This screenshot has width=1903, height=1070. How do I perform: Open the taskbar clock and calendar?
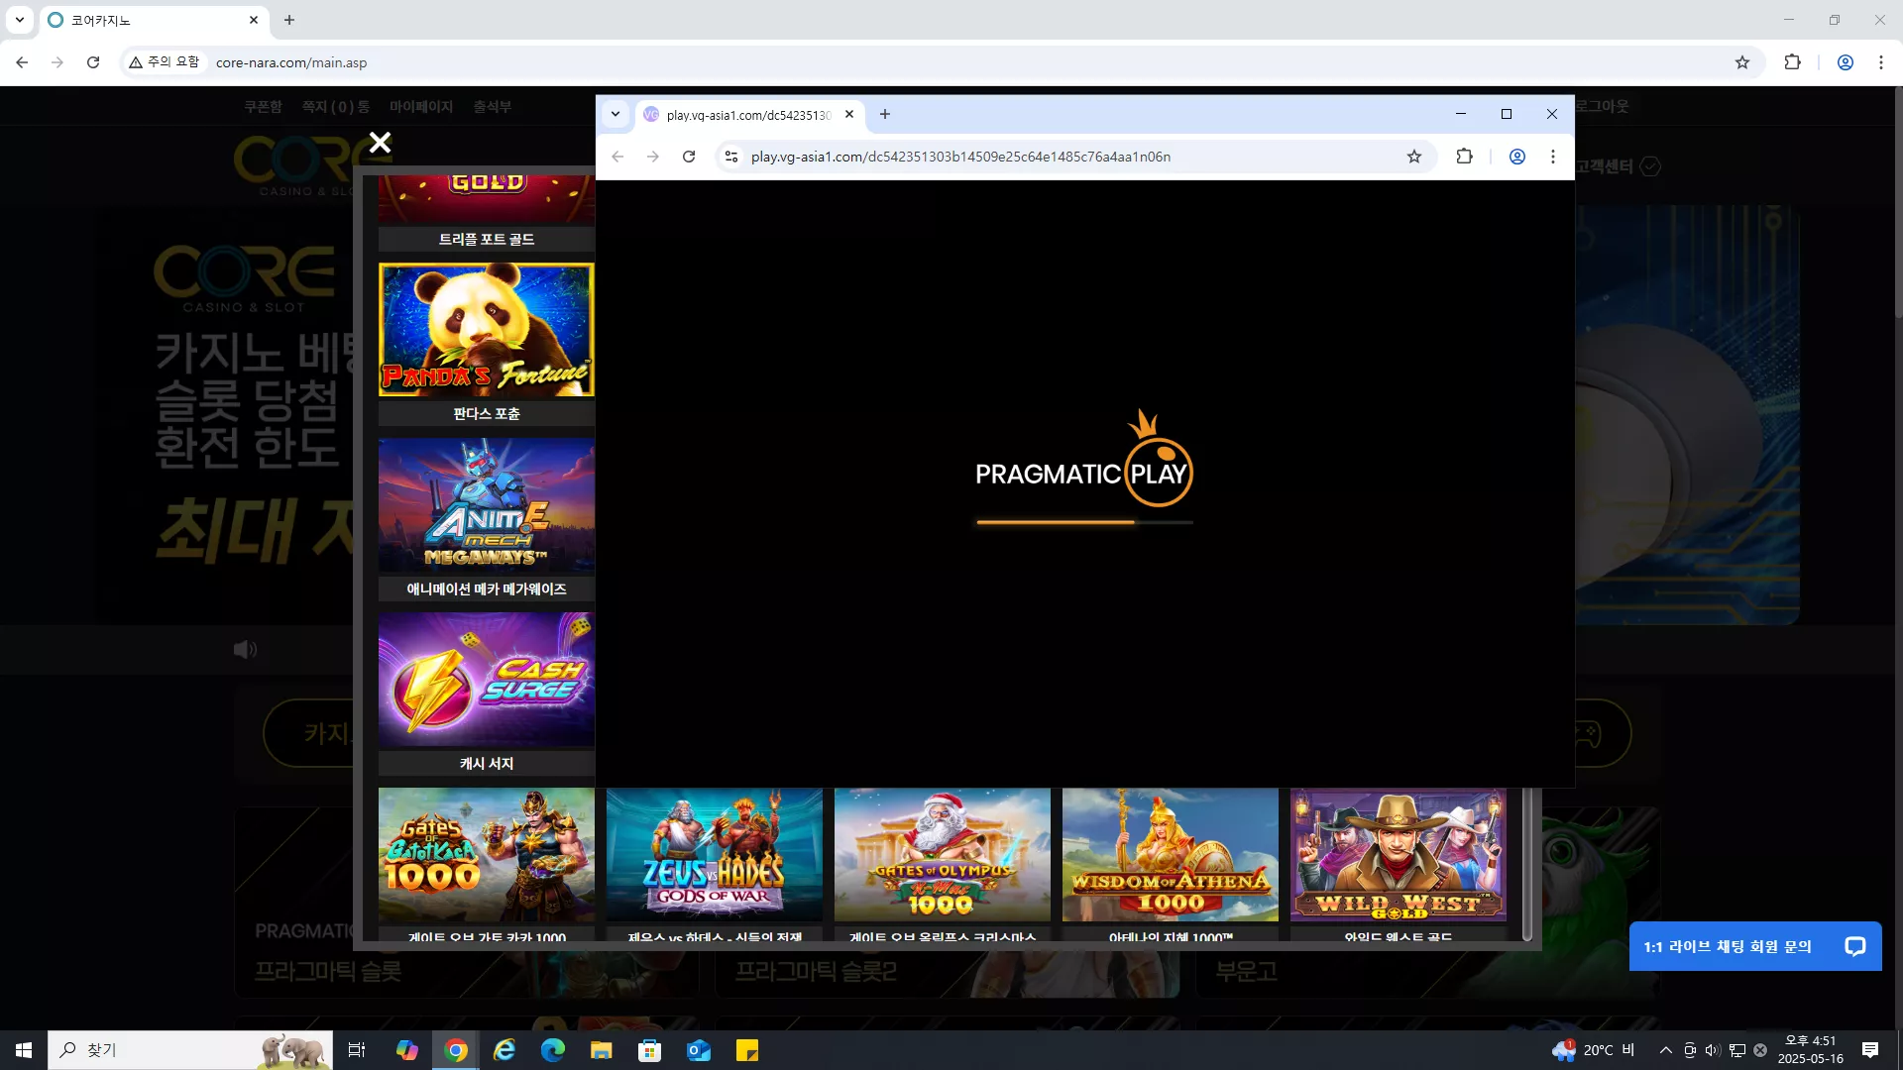click(1811, 1050)
